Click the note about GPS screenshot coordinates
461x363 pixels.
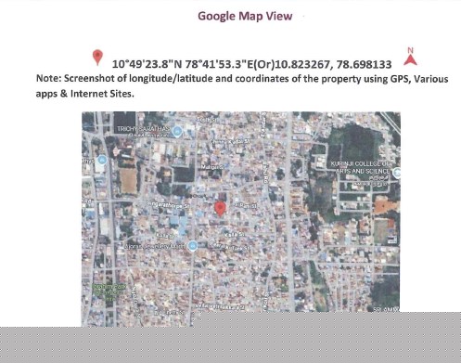pos(242,85)
